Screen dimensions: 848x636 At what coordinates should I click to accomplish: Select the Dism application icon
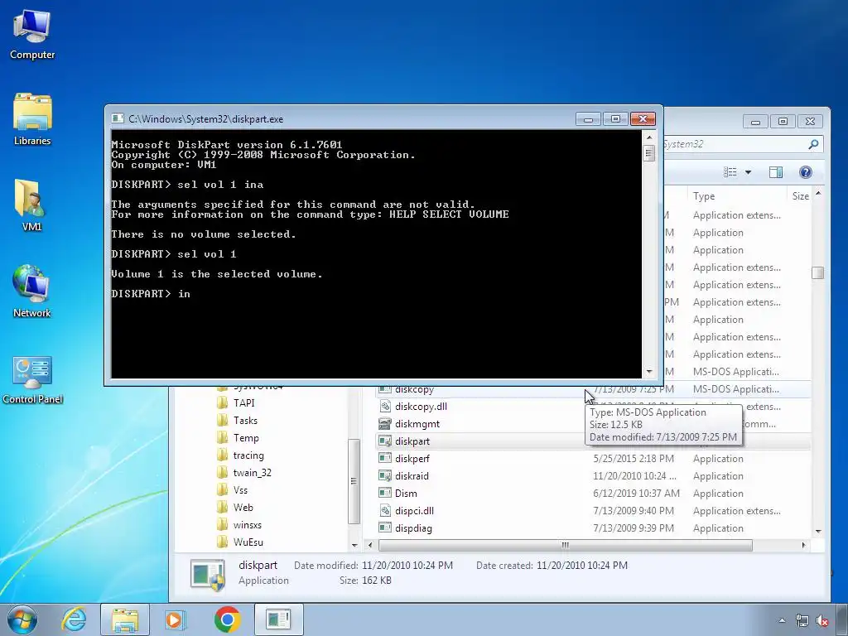384,493
